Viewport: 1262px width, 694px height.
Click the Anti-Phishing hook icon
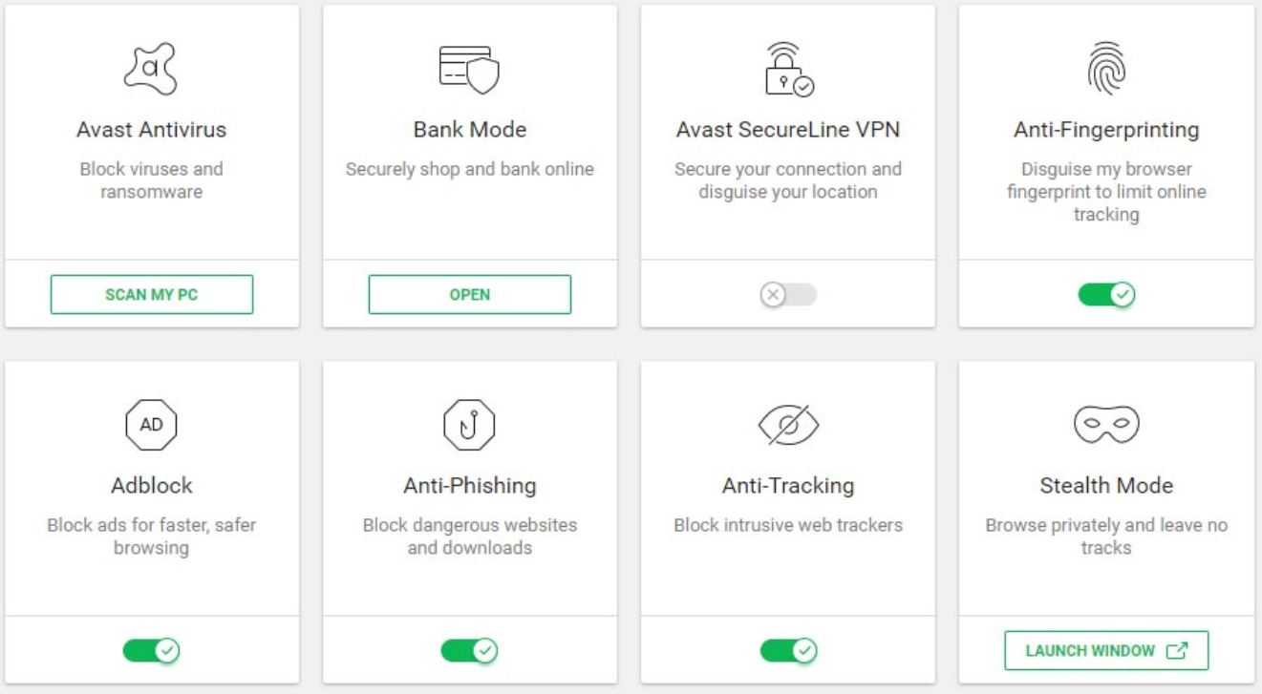tap(469, 425)
